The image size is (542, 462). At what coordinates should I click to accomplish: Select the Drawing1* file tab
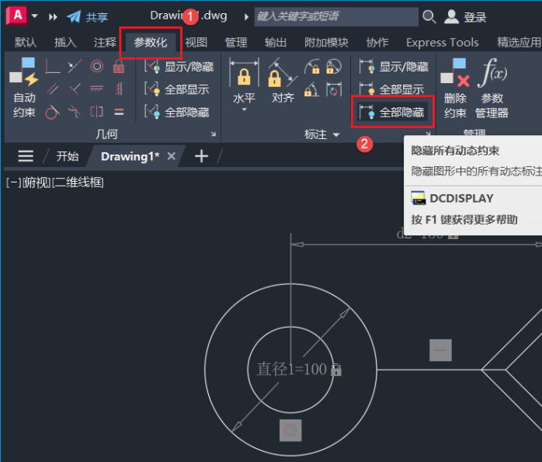pos(130,156)
